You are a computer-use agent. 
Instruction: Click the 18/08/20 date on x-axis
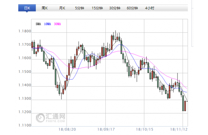(x=66, y=129)
